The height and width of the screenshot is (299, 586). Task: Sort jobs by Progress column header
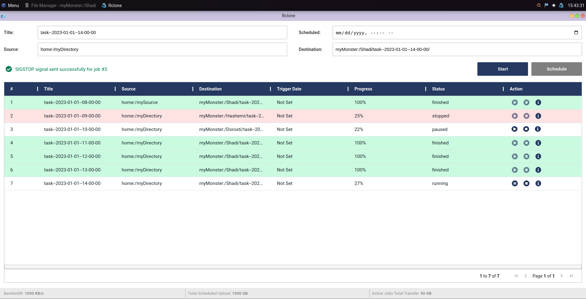tap(363, 89)
